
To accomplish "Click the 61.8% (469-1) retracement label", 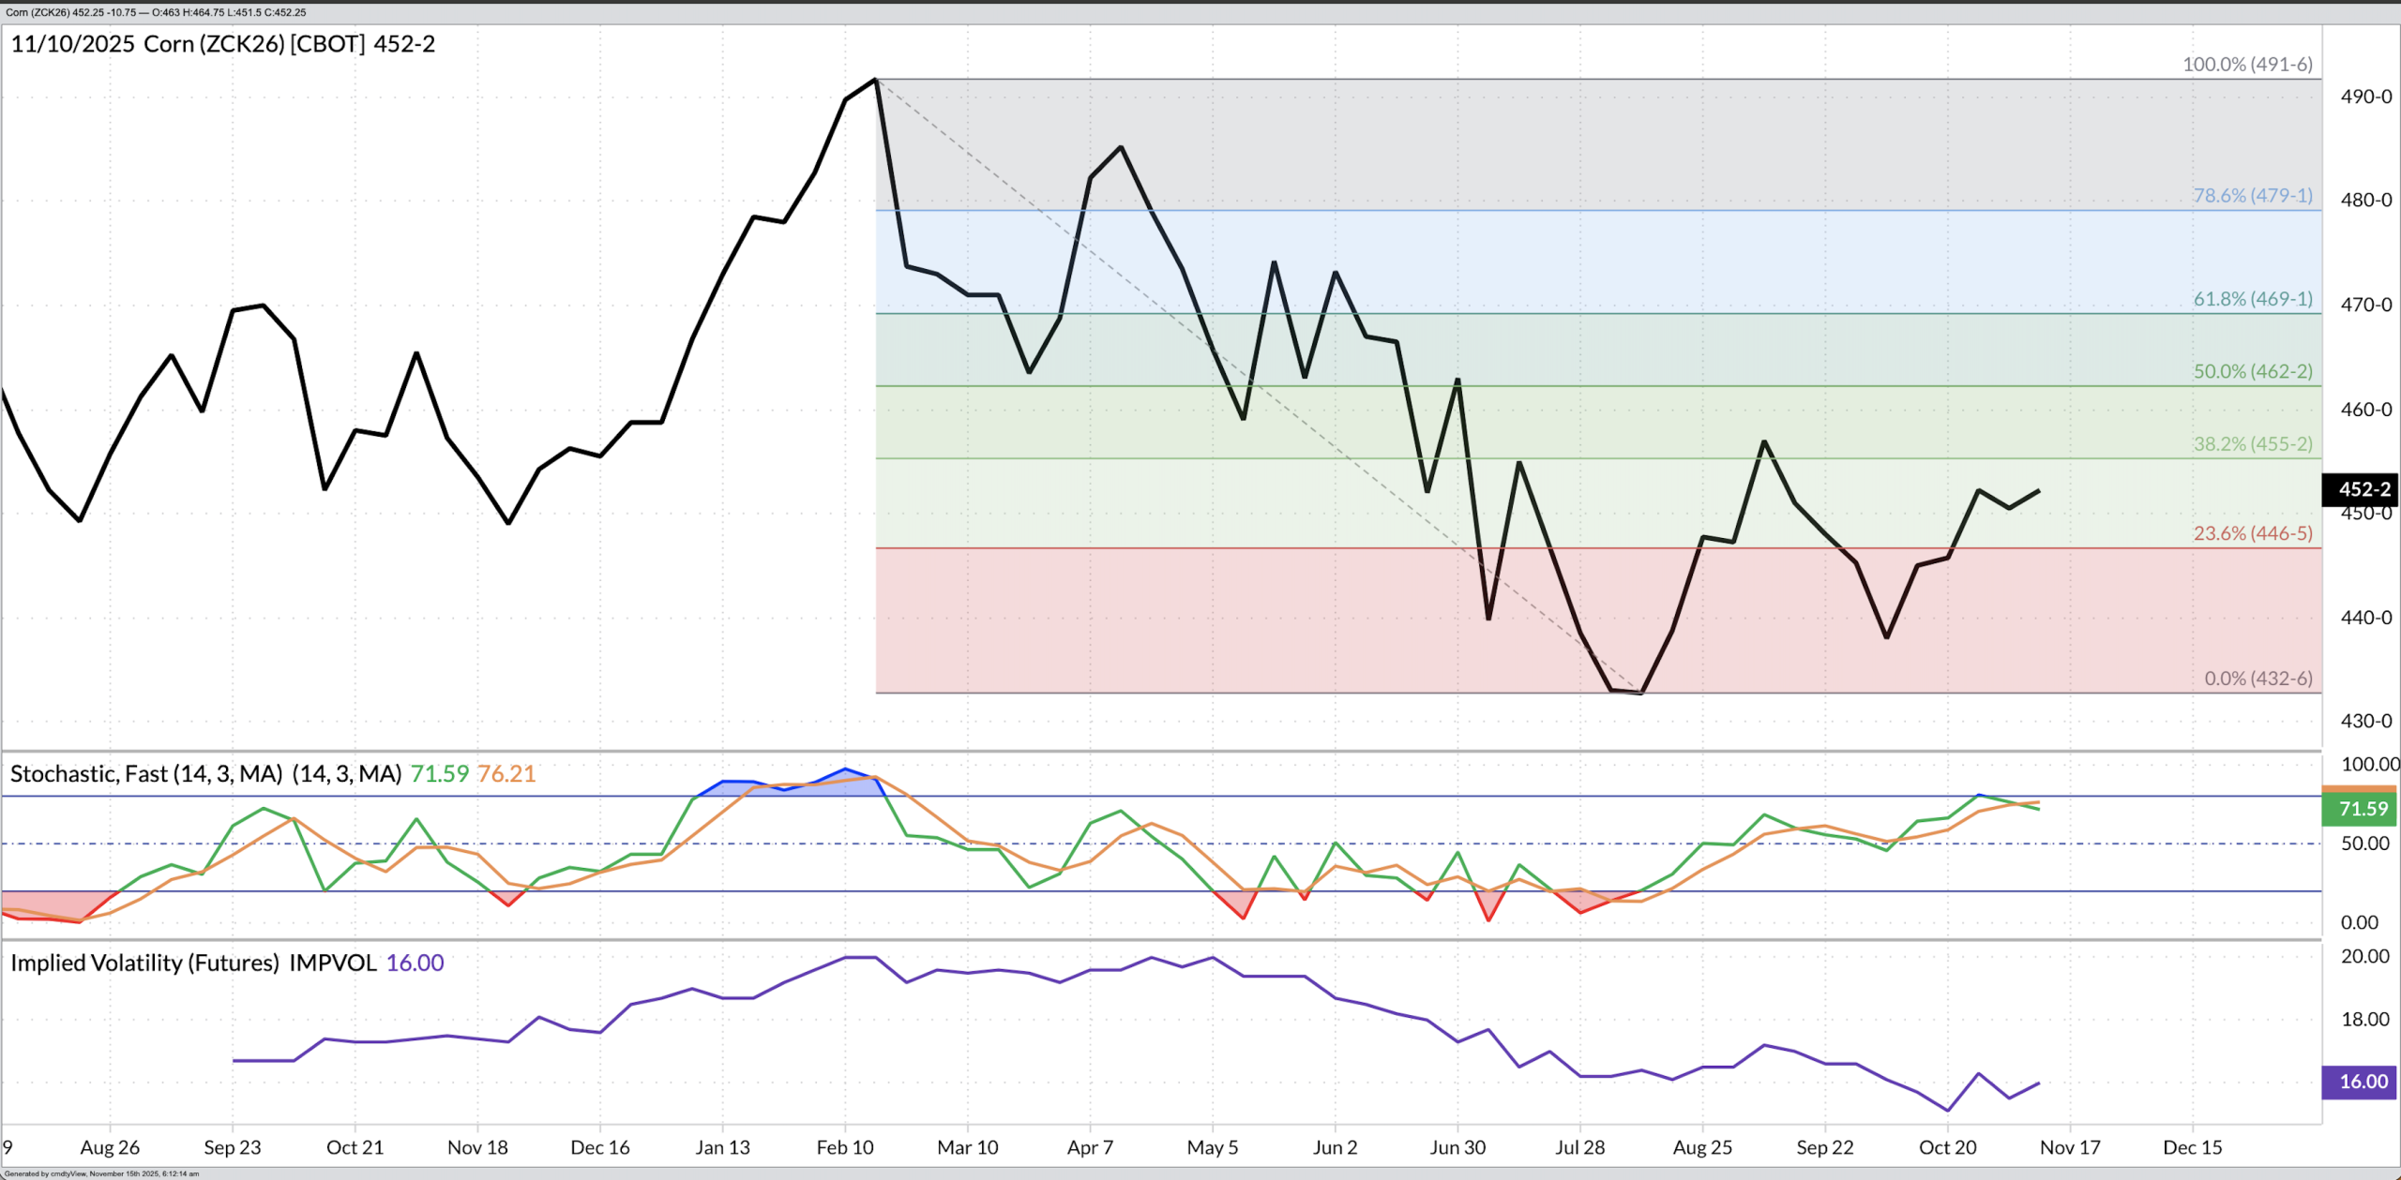I will point(2252,299).
